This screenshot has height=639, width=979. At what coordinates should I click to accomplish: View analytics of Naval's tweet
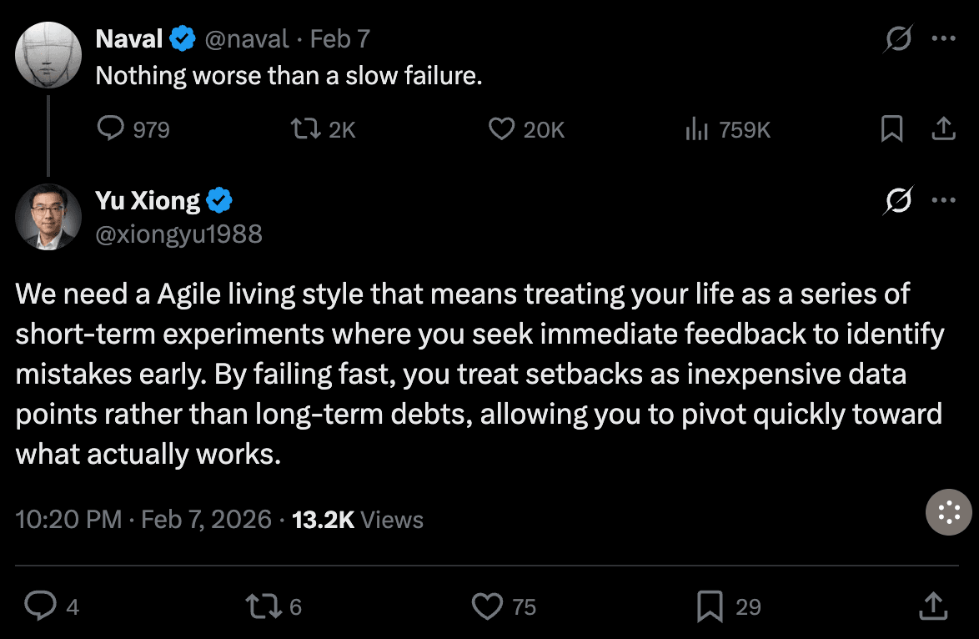click(696, 129)
